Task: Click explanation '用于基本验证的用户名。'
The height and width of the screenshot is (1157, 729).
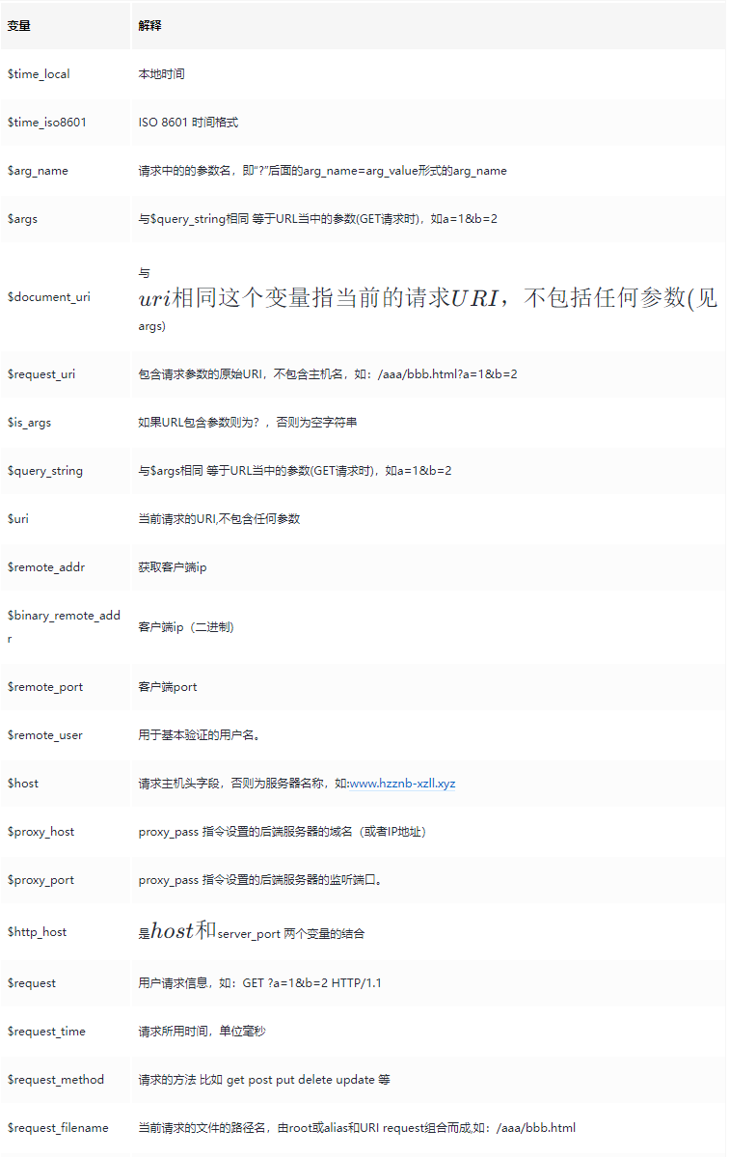Action: click(199, 735)
